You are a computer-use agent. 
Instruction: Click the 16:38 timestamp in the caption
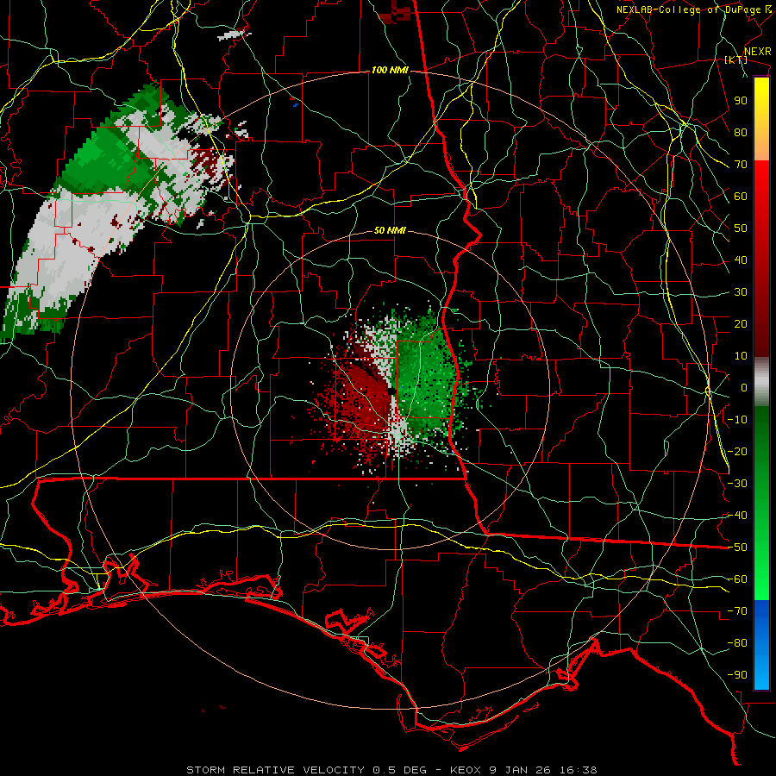pyautogui.click(x=579, y=770)
